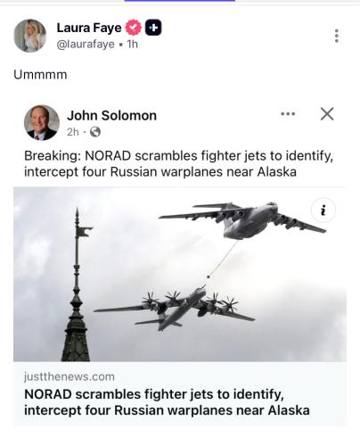This screenshot has height=446, width=360.
Task: Click the justthenews.com source domain
Action: pos(70,376)
